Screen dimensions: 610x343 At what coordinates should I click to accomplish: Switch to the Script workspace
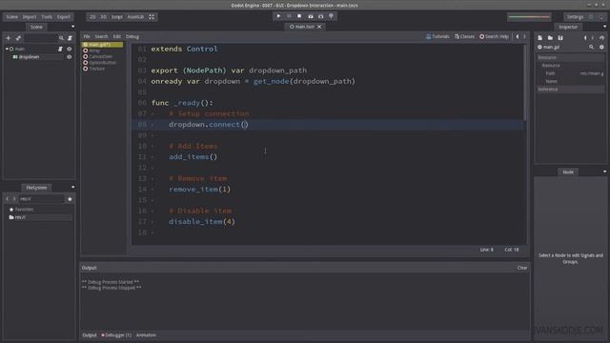tap(117, 17)
